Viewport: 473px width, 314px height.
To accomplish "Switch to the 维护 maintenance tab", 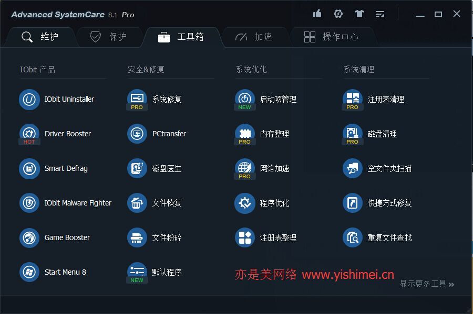I will point(40,37).
